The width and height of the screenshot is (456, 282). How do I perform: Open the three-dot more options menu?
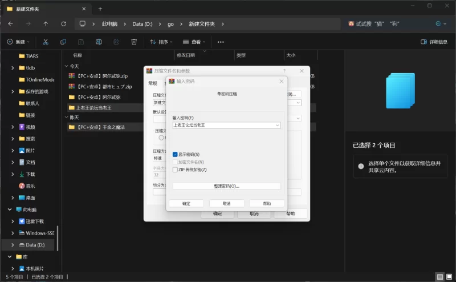[x=221, y=42]
